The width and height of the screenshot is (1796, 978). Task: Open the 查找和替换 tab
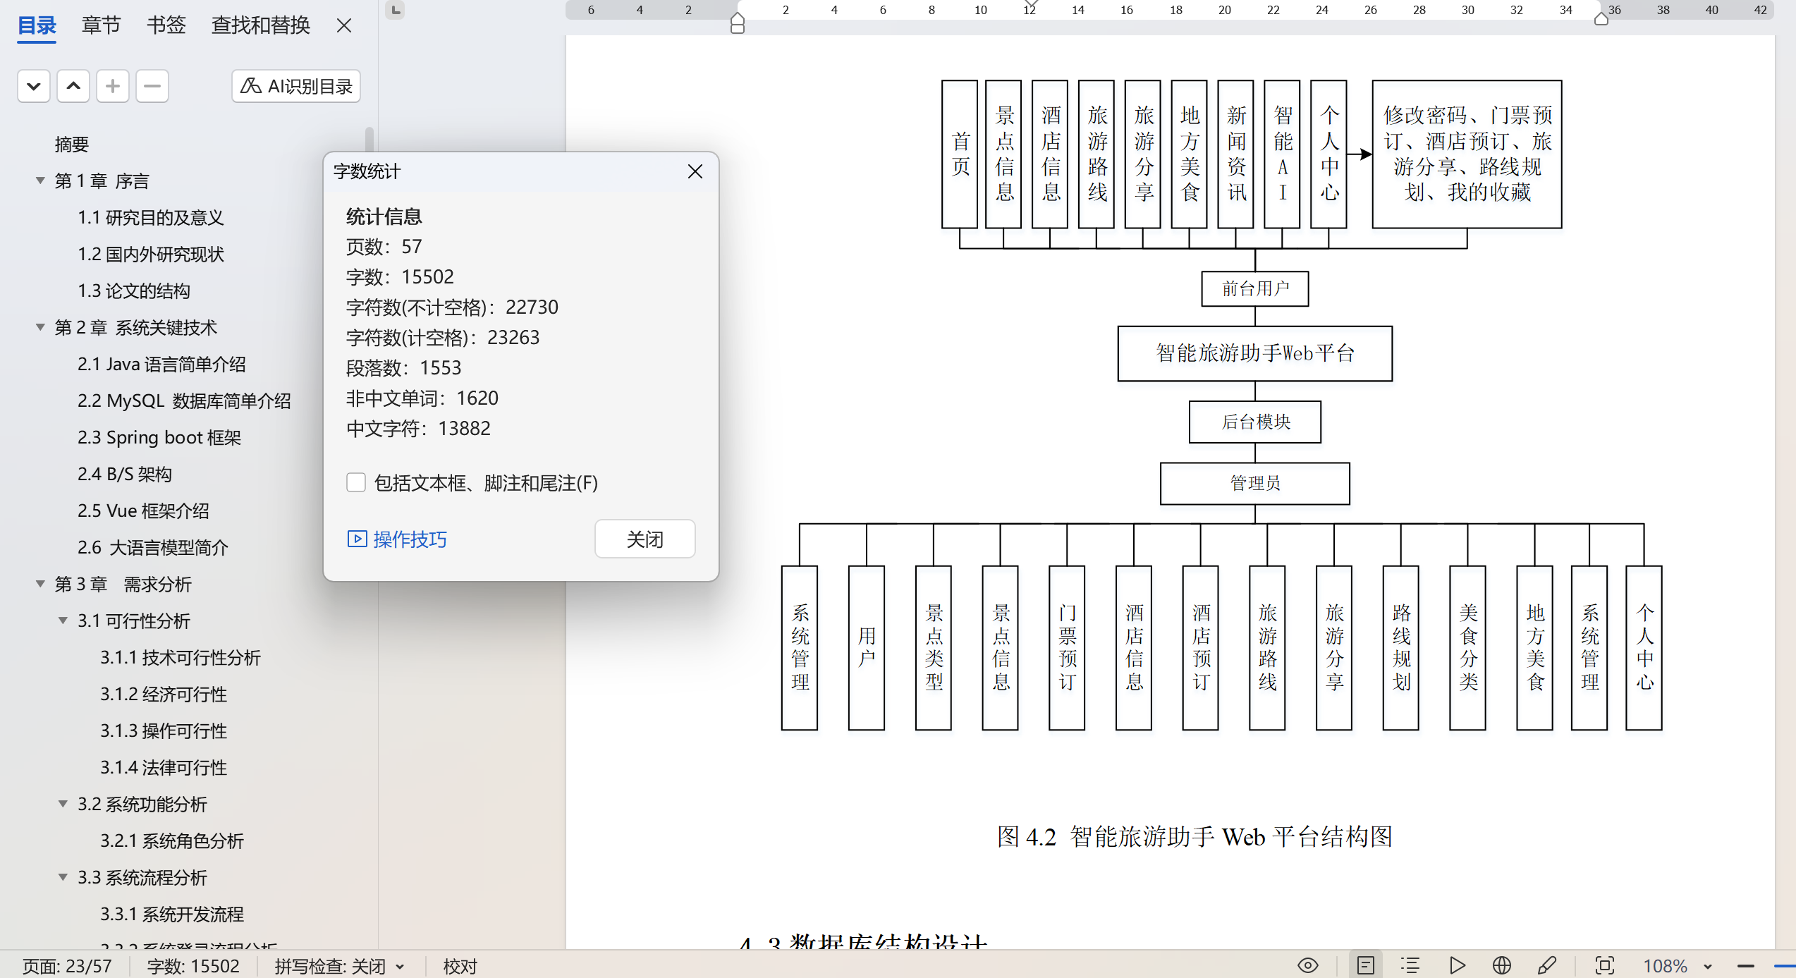(260, 25)
